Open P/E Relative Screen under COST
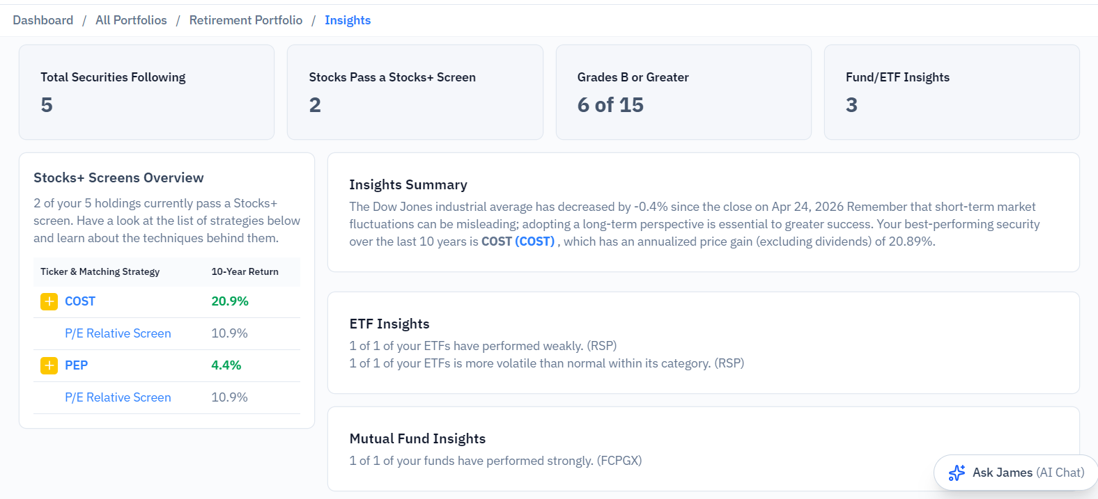Viewport: 1098px width, 499px height. click(118, 333)
